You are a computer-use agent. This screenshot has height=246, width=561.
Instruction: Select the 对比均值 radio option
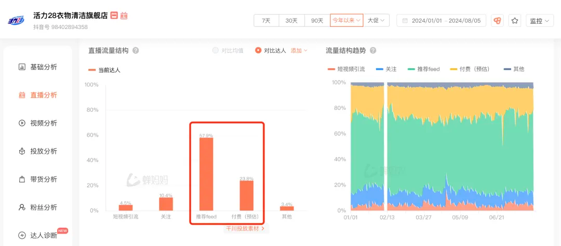pos(216,51)
